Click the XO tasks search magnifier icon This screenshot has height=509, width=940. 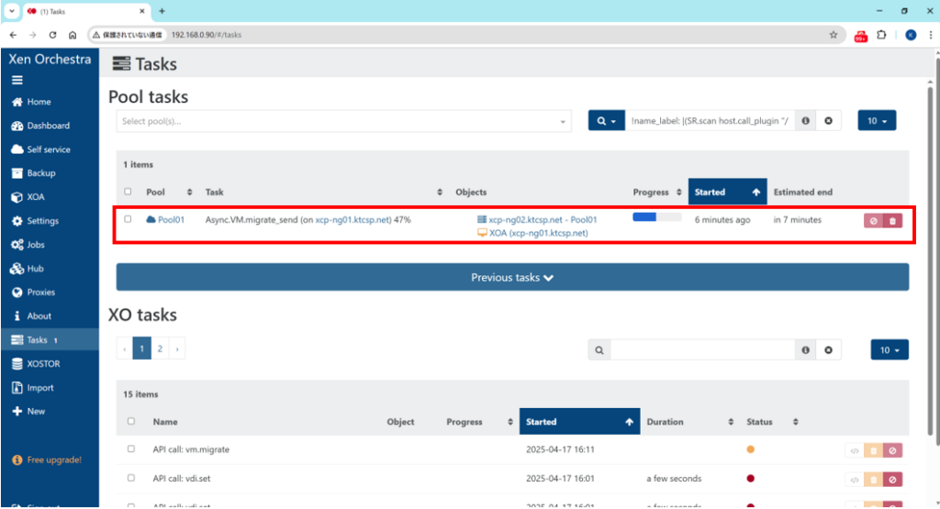click(599, 349)
